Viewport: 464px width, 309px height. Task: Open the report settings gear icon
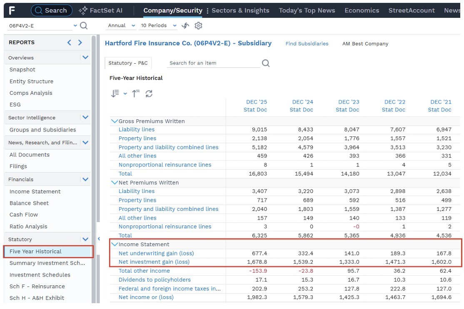[x=198, y=26]
